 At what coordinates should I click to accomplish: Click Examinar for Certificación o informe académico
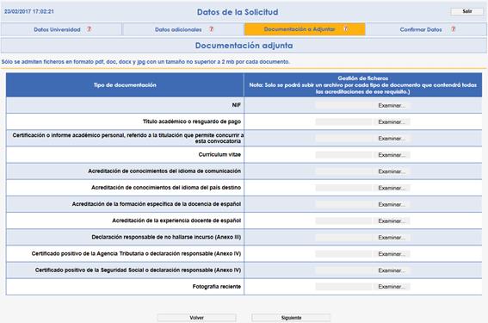(x=392, y=139)
